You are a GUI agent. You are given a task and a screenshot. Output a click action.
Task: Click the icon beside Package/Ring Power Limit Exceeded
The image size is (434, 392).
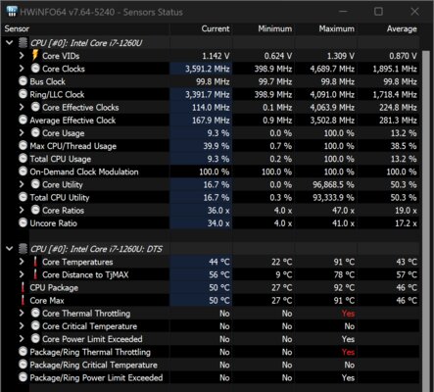pos(23,377)
